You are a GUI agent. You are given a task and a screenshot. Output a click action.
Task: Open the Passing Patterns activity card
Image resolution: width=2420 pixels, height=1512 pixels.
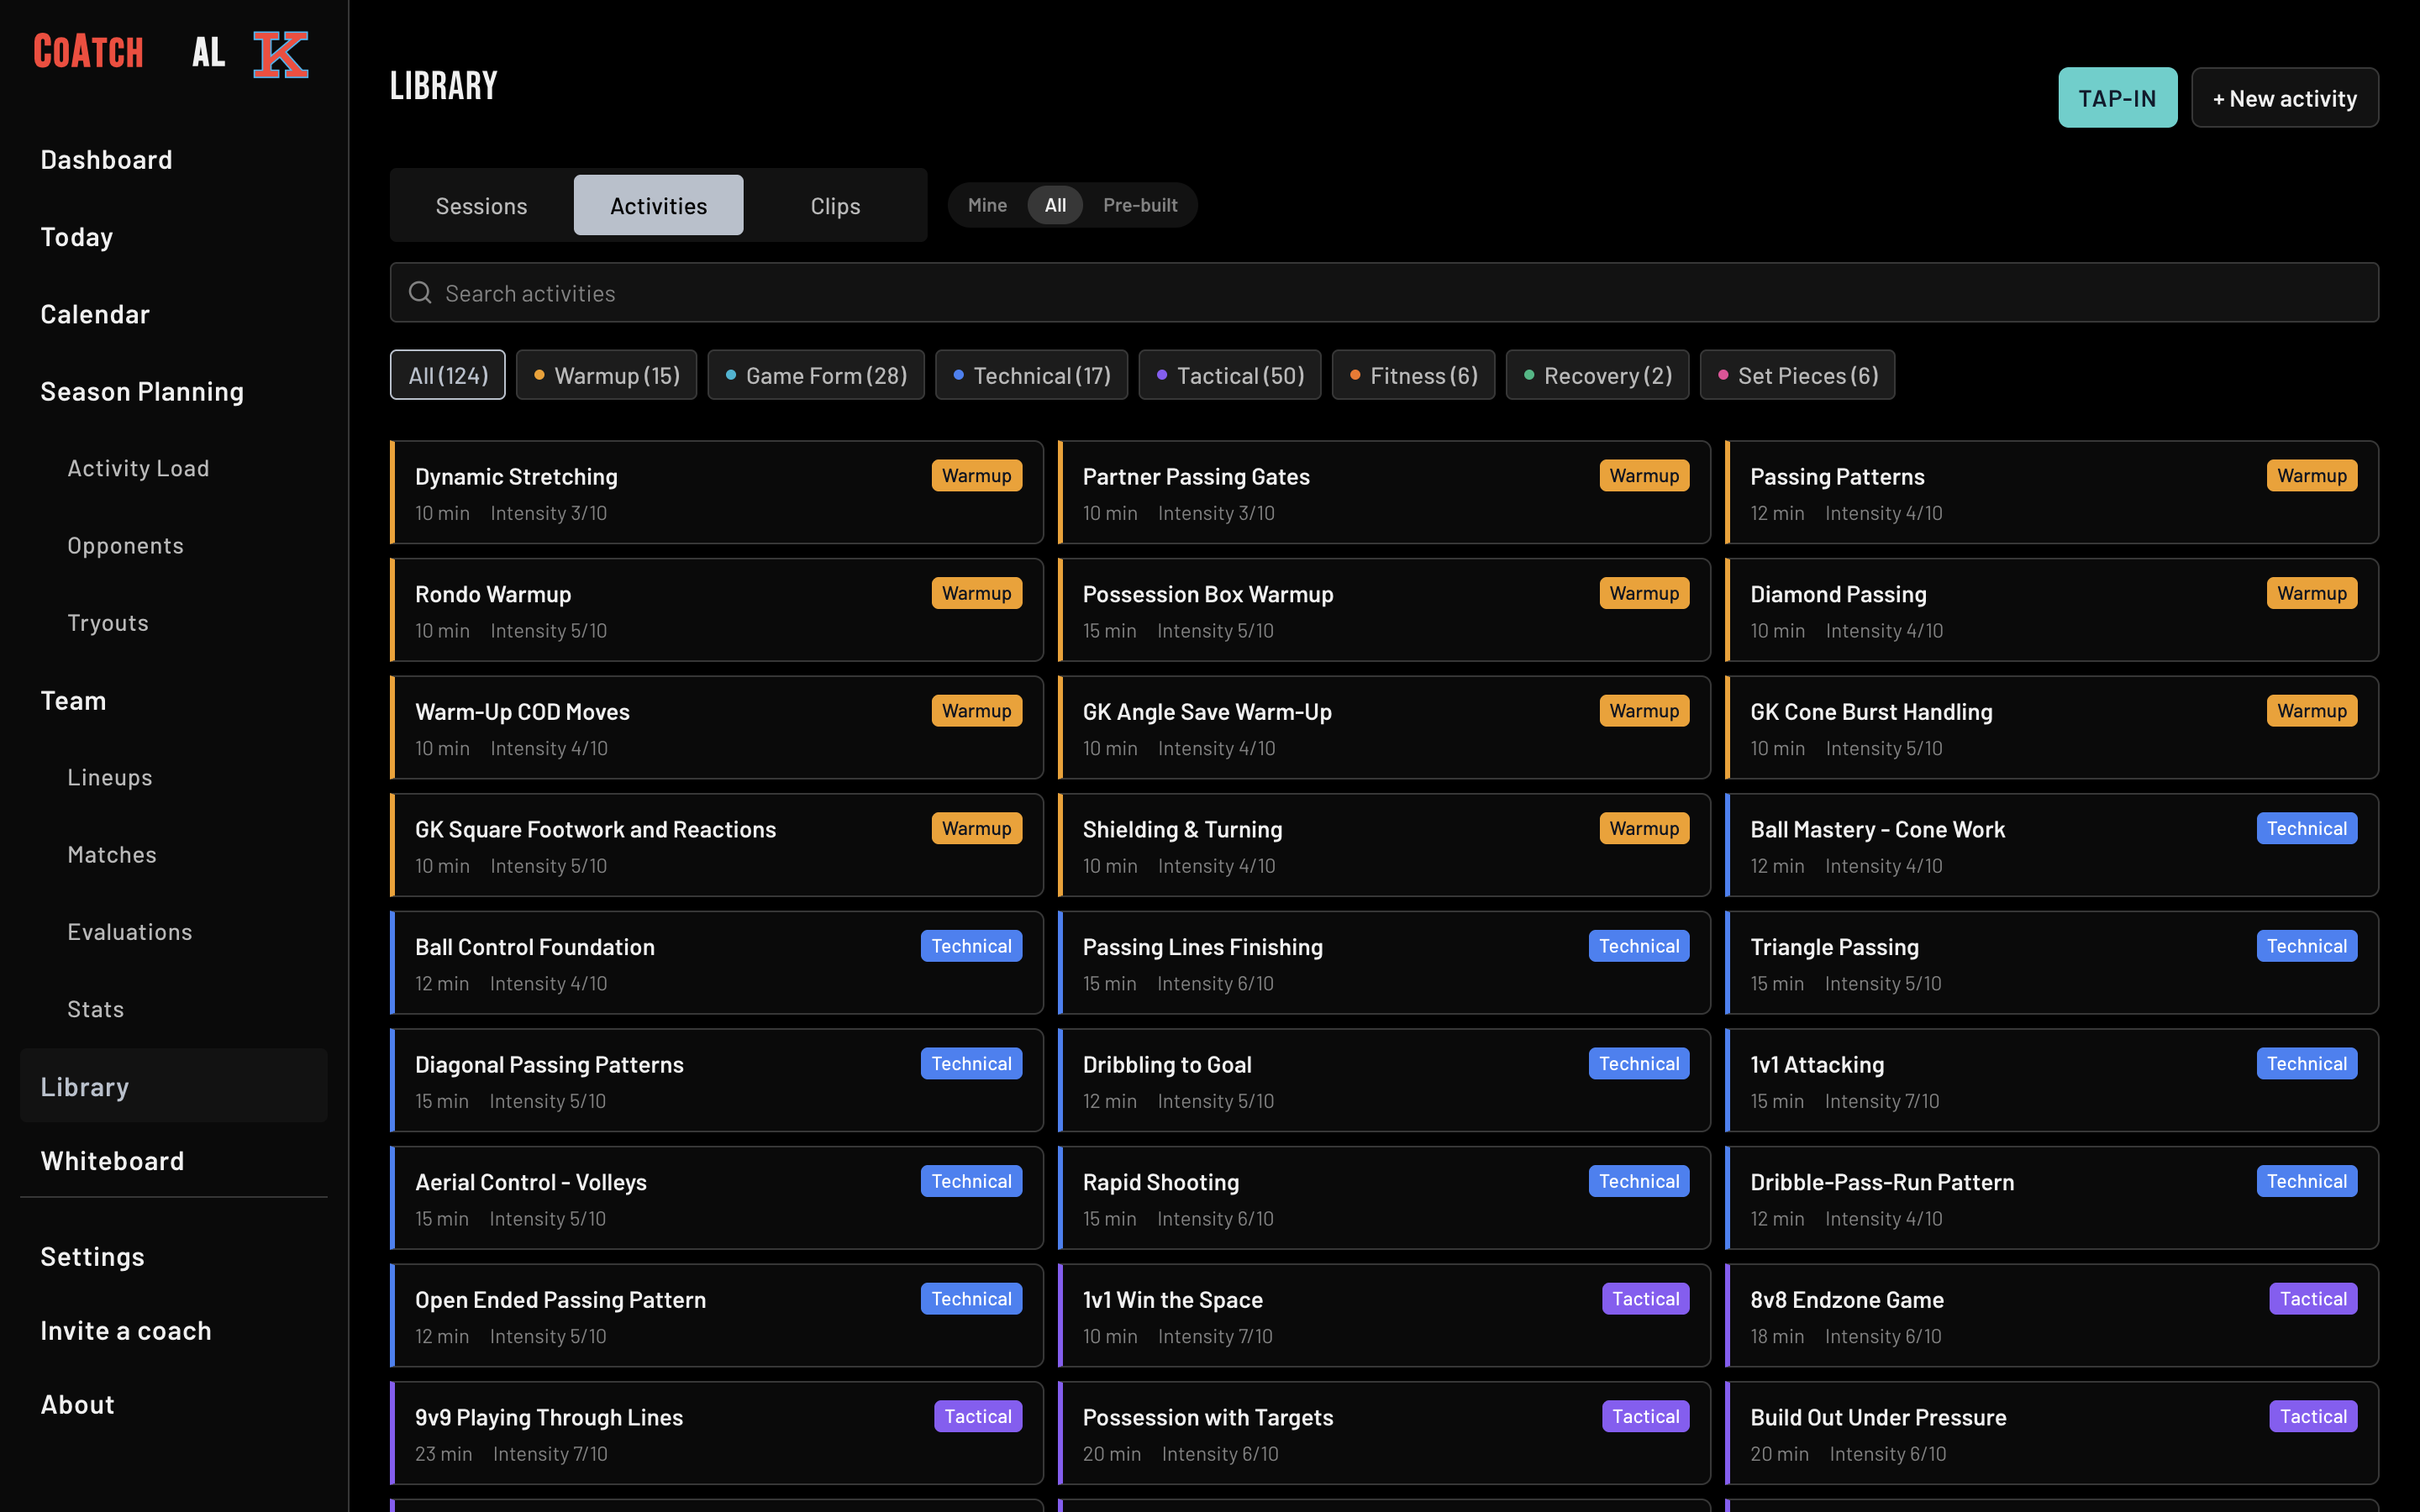[x=2052, y=492]
